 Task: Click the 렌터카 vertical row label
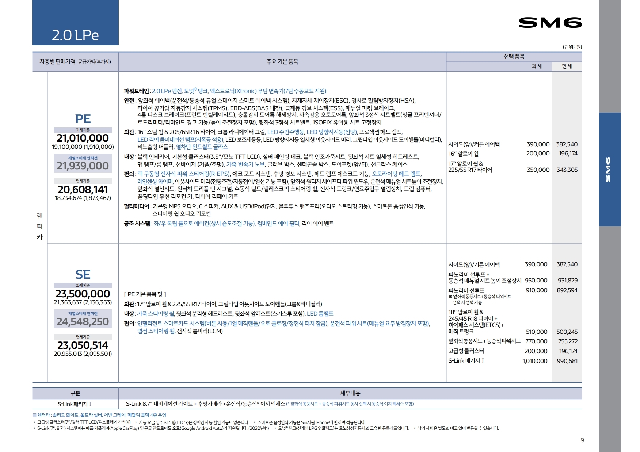point(40,227)
